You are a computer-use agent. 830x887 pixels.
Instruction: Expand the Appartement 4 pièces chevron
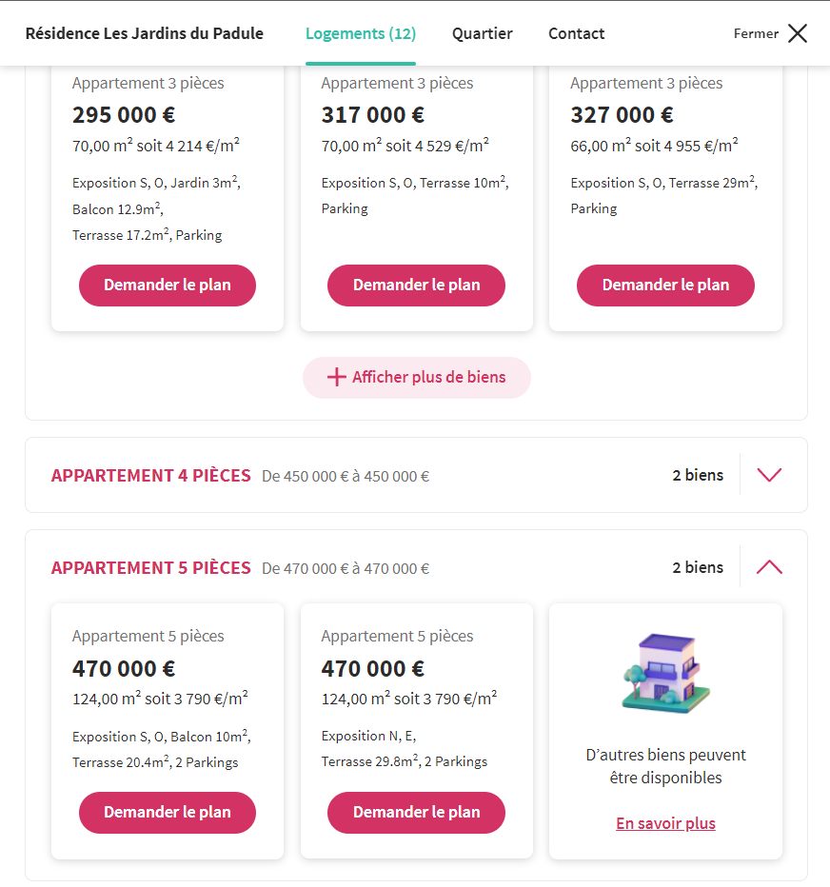click(x=769, y=475)
